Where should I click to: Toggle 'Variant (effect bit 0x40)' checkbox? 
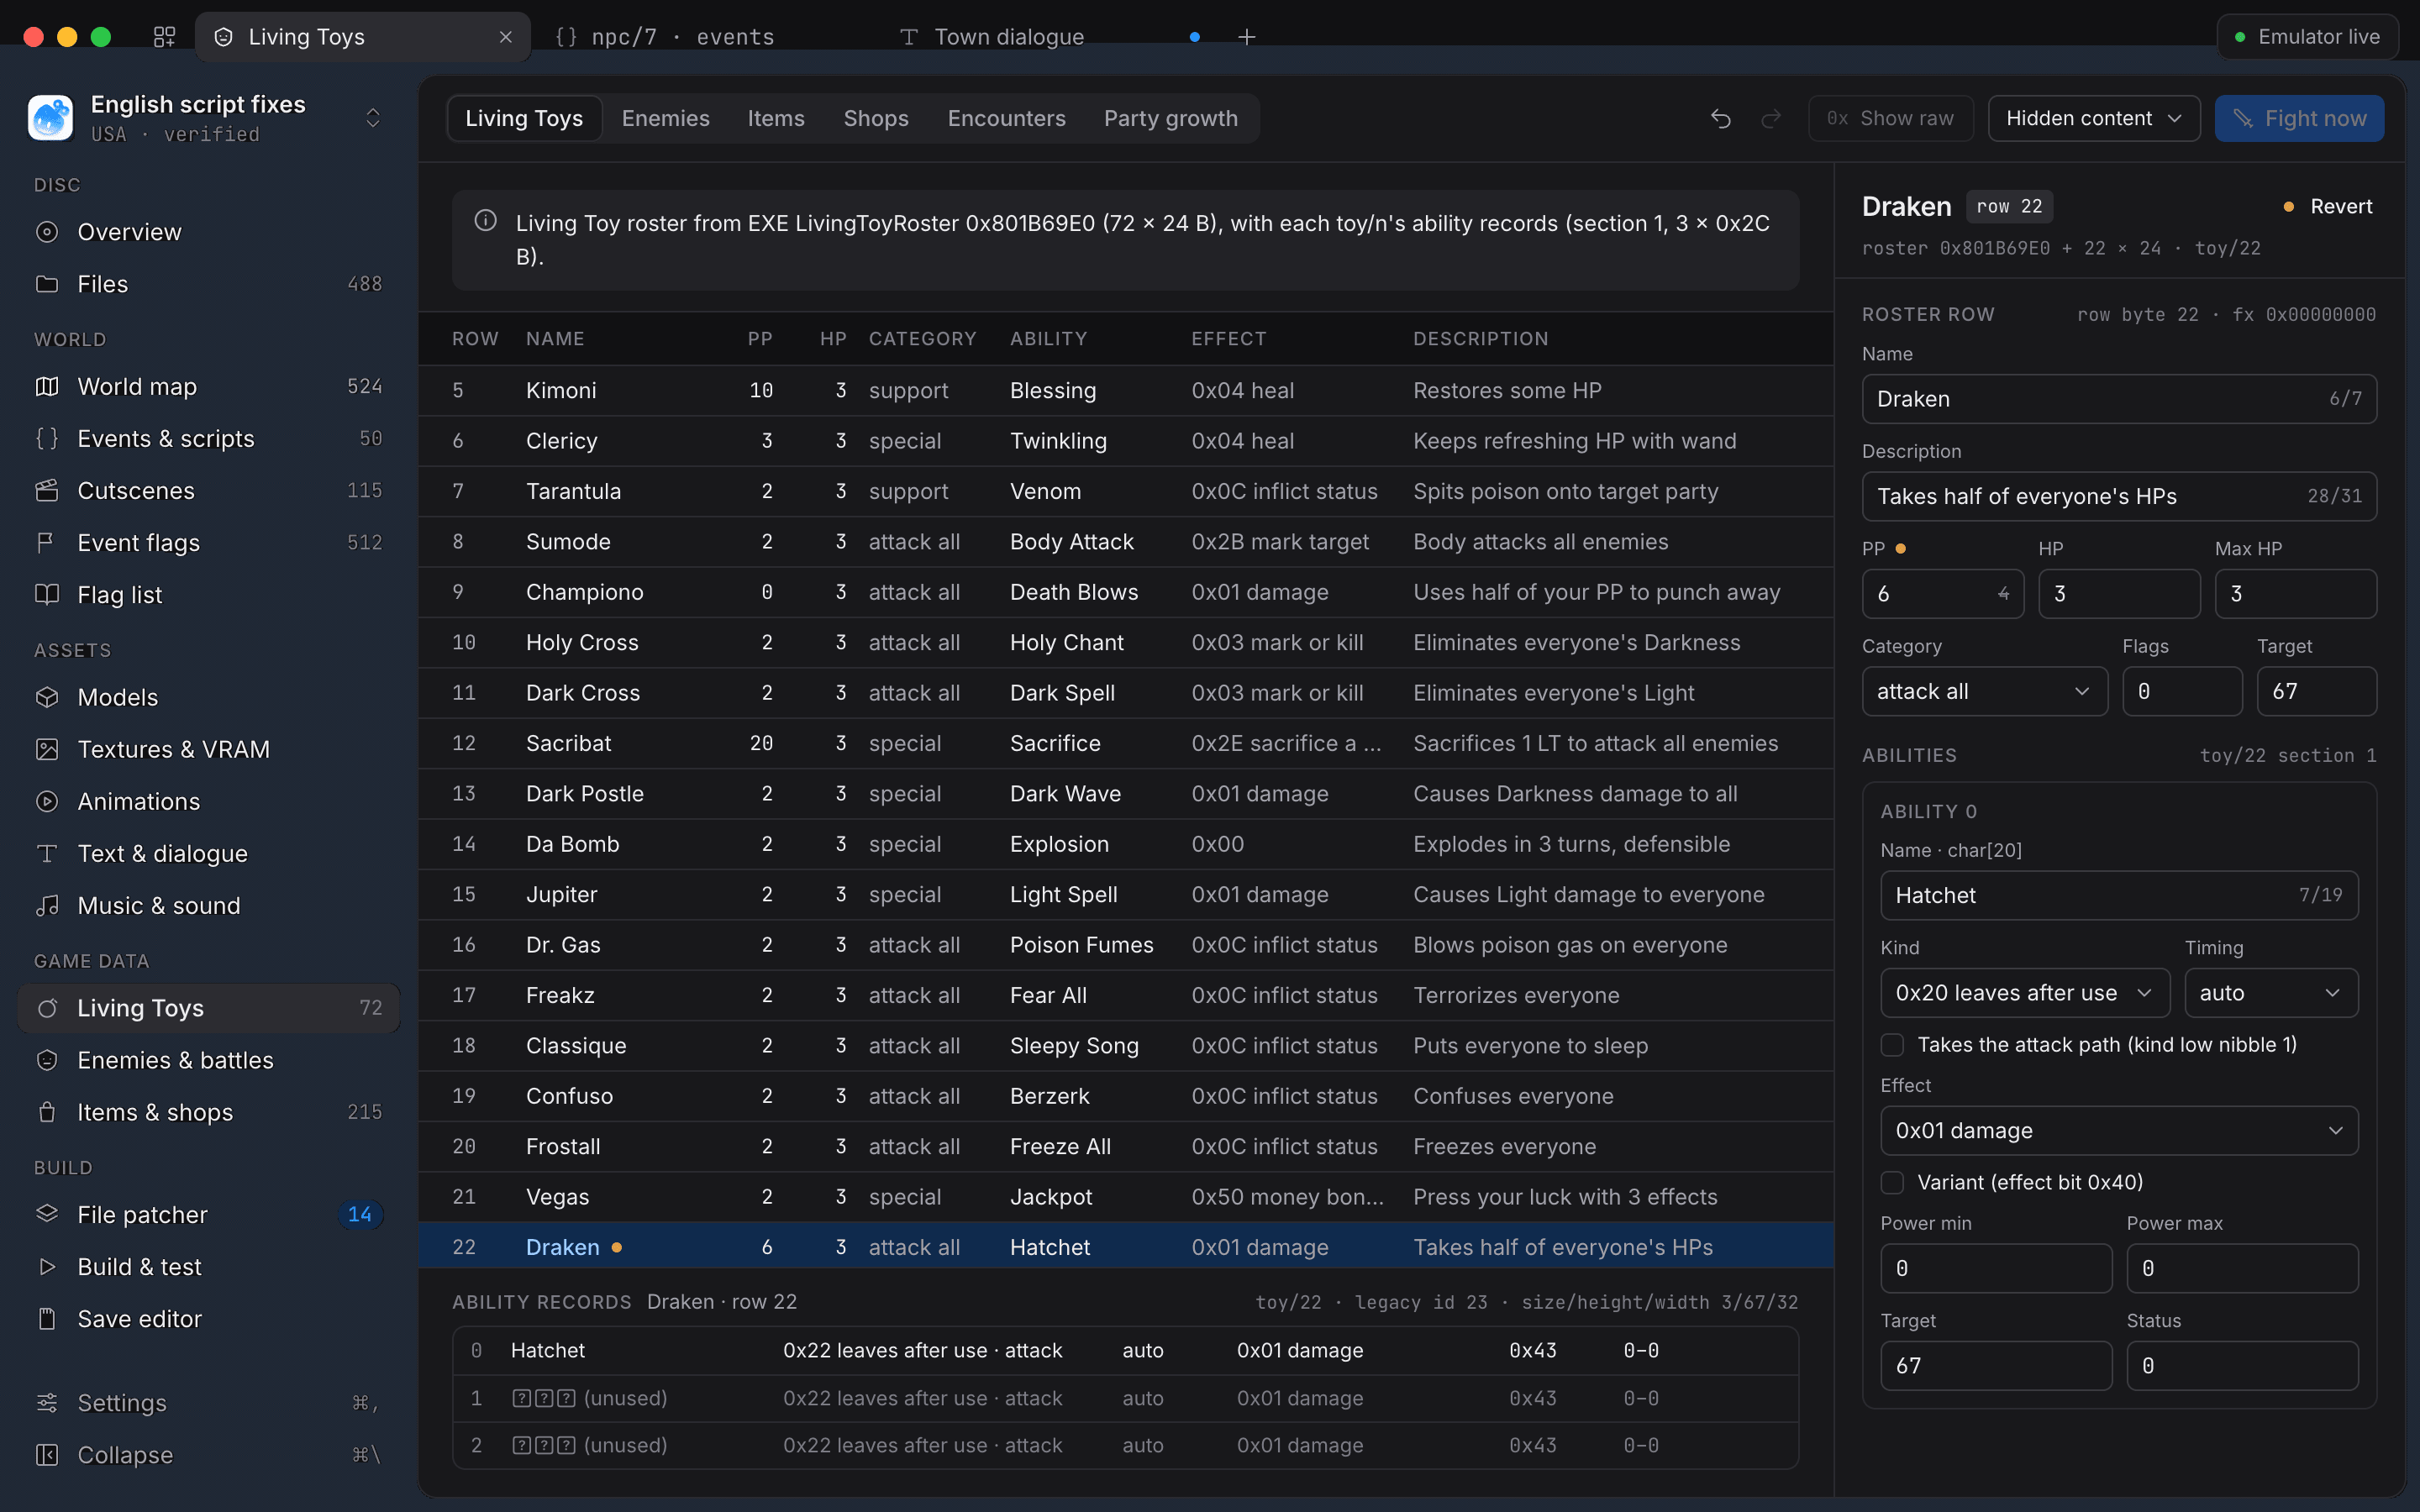[1892, 1183]
